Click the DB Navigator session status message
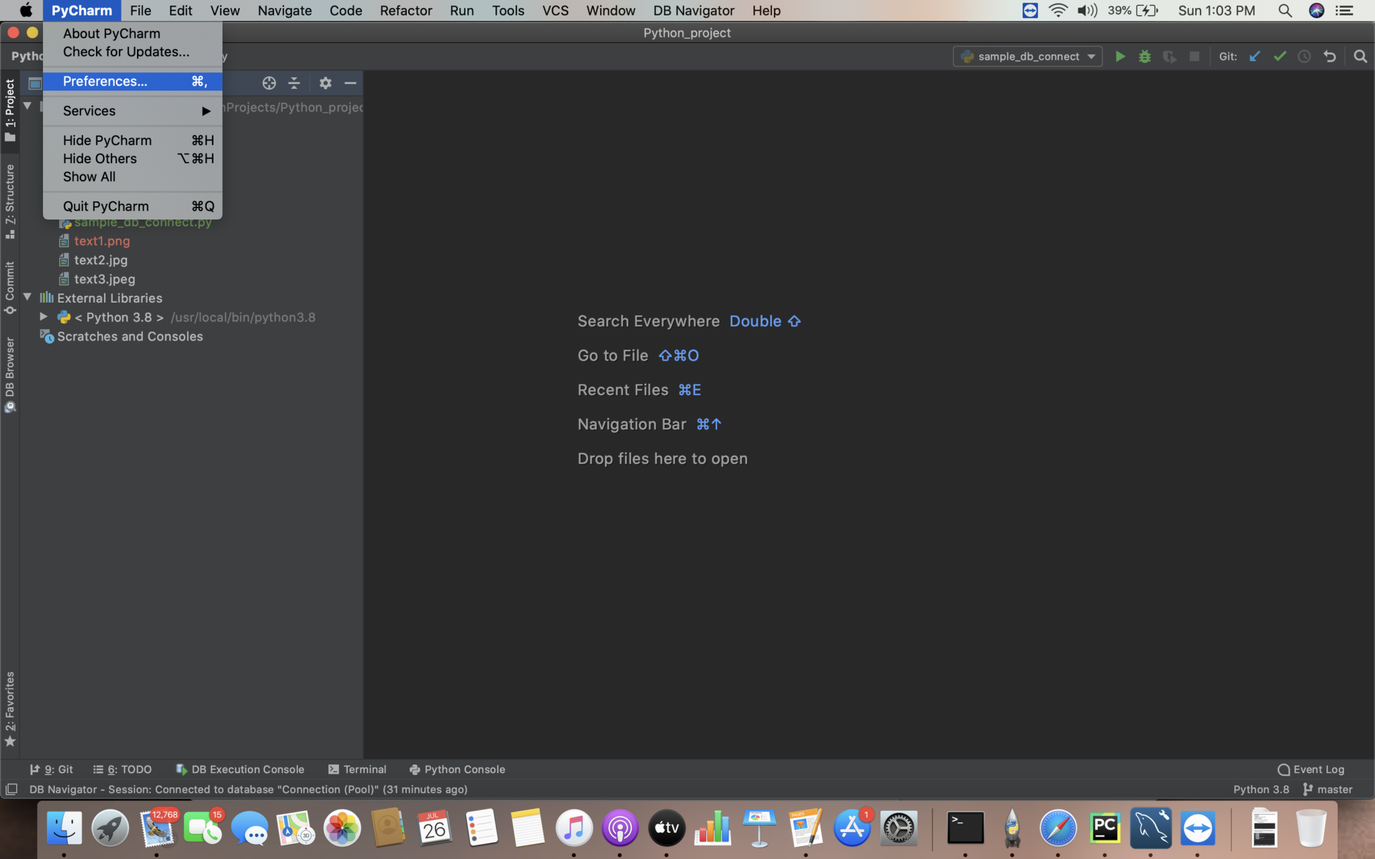Screen dimensions: 1375x859 pyautogui.click(x=248, y=789)
